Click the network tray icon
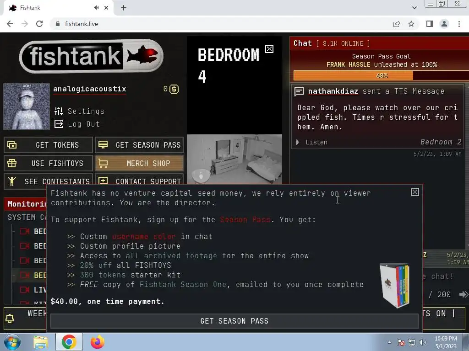The image size is (469, 351). click(x=412, y=342)
